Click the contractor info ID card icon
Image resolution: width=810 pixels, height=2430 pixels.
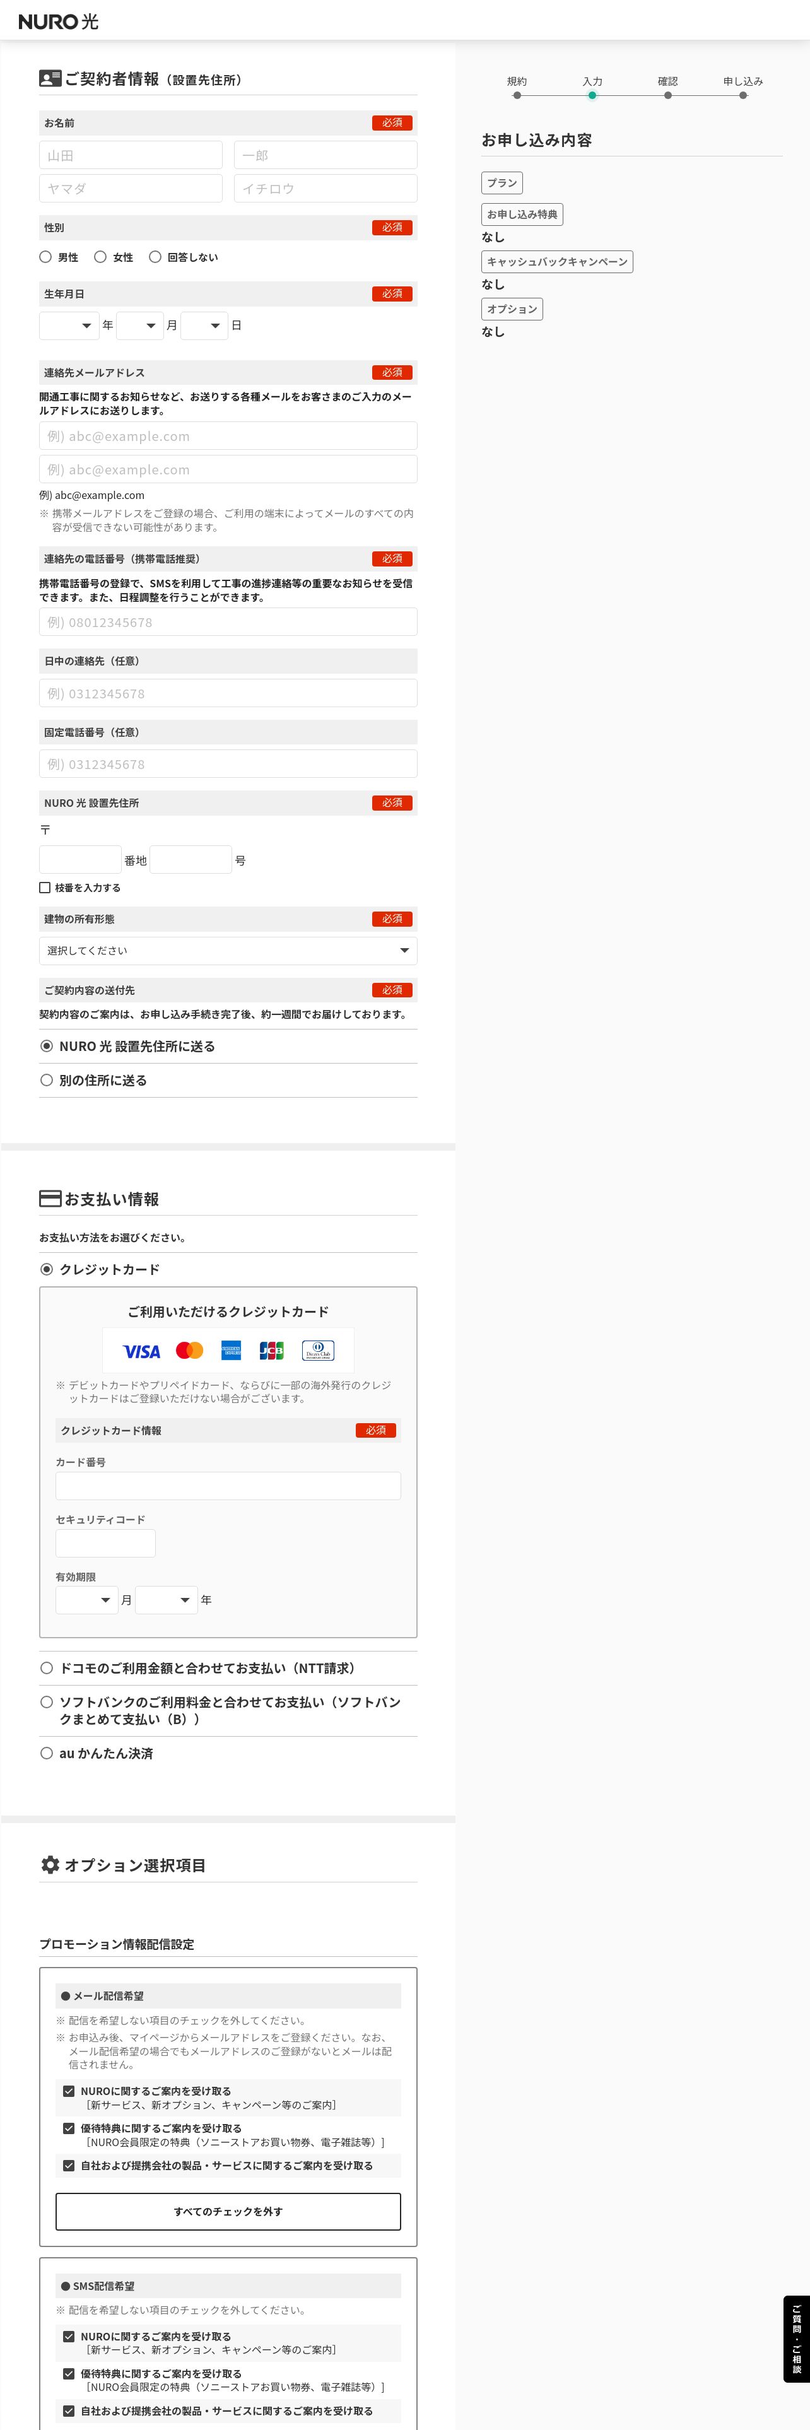point(50,78)
